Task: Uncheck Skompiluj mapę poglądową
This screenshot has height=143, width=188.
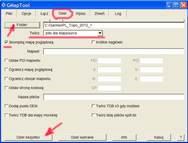Action: tap(6, 42)
